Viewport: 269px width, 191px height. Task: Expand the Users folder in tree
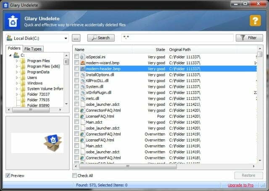(17, 78)
